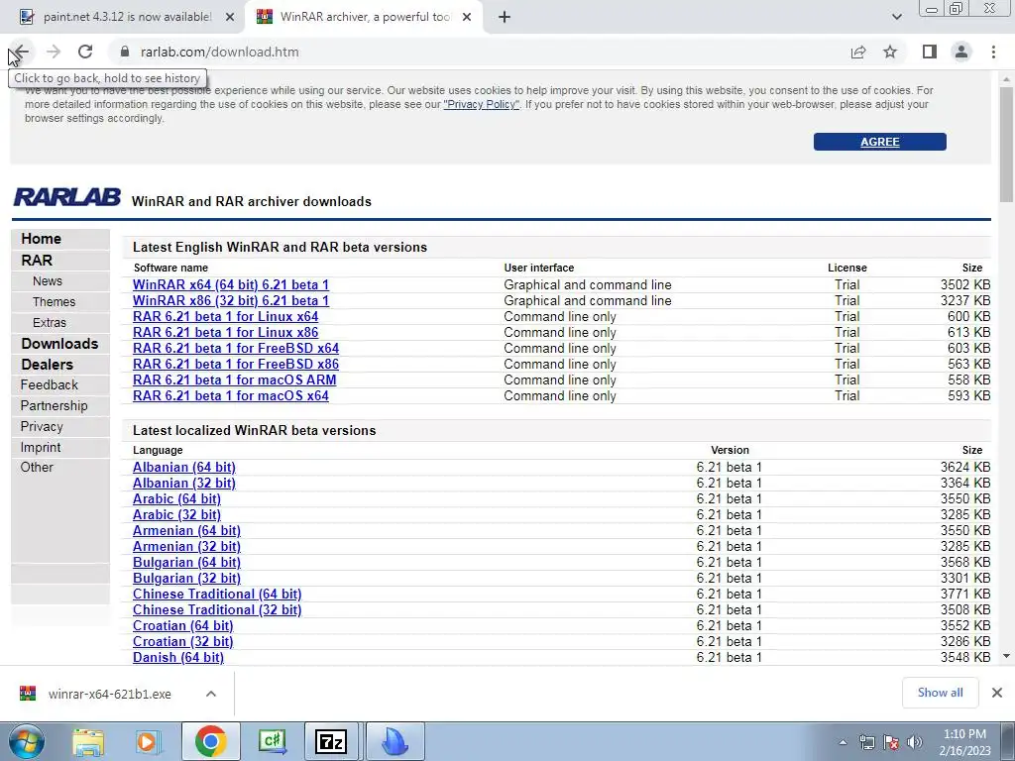Download WinRAR x64 (64 bit) 6.21 beta 1
Viewport: 1015px width, 761px height.
click(230, 284)
